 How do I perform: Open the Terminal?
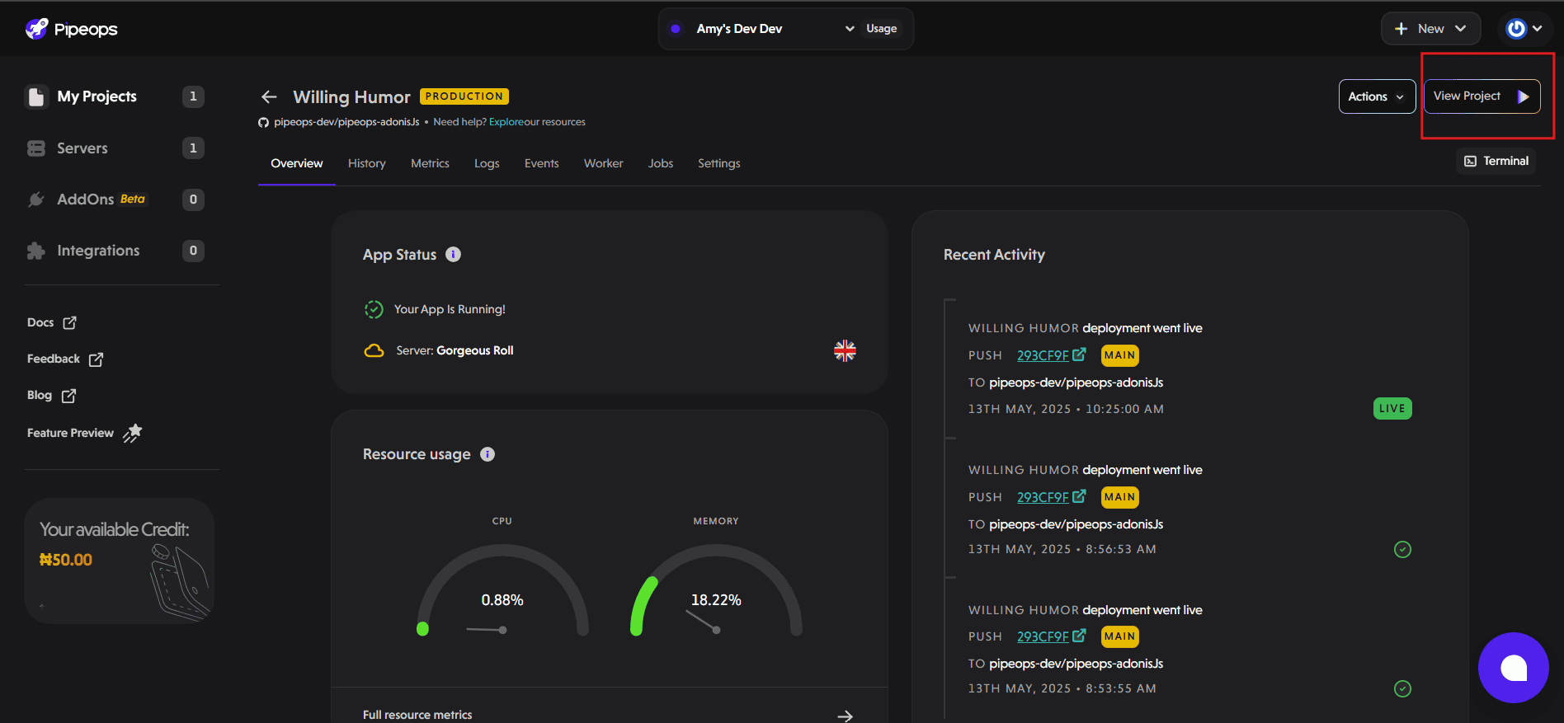(1496, 161)
